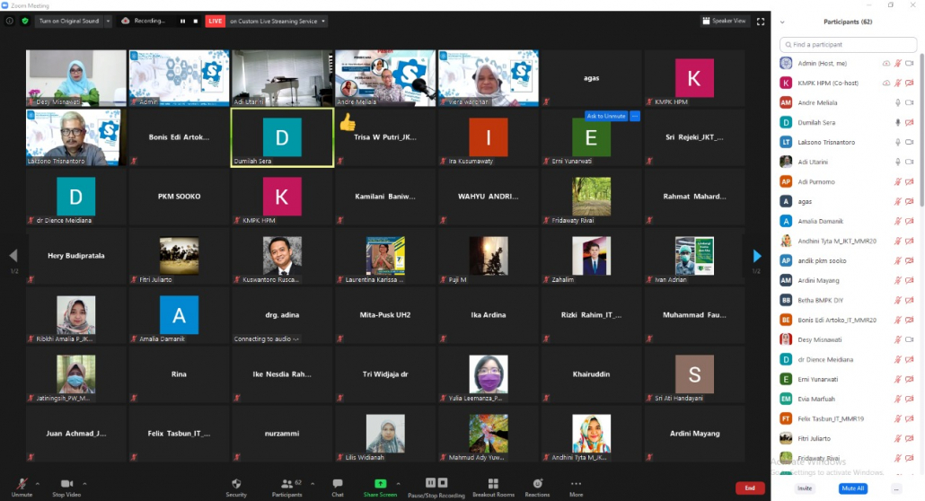Unmute the microphone
925x501 pixels.
[x=21, y=486]
